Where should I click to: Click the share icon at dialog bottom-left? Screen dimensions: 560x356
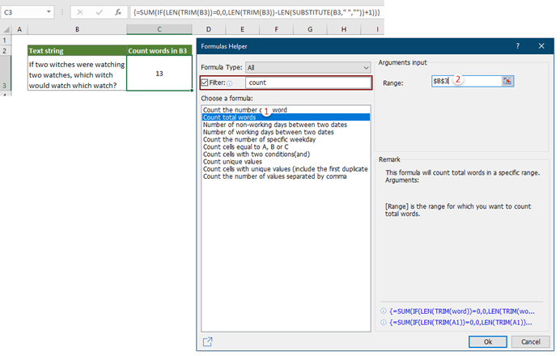[208, 341]
